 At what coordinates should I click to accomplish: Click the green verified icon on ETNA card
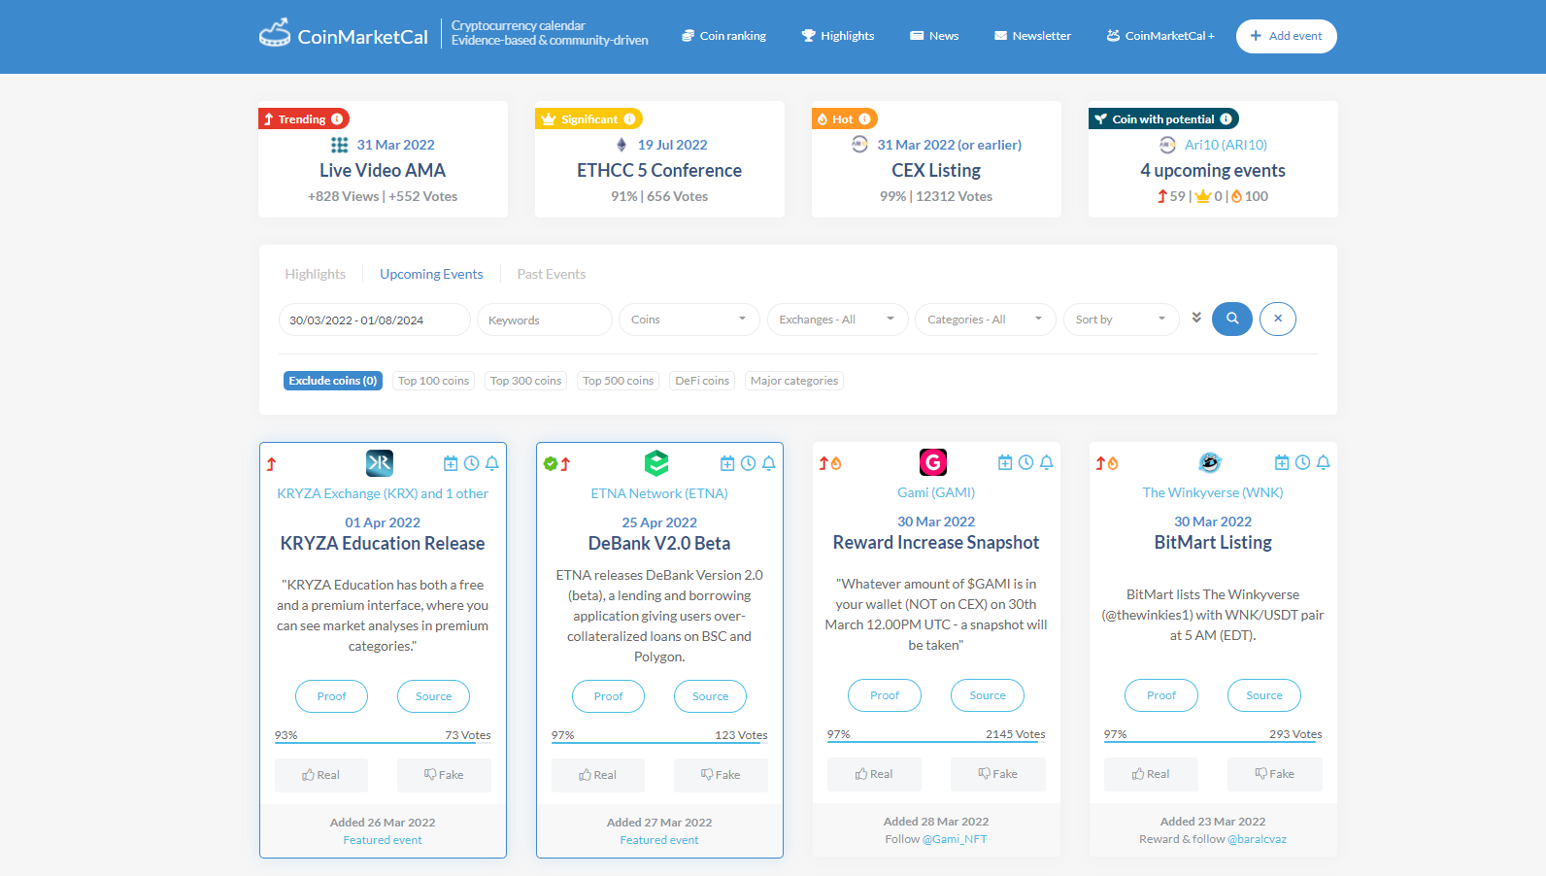[550, 463]
